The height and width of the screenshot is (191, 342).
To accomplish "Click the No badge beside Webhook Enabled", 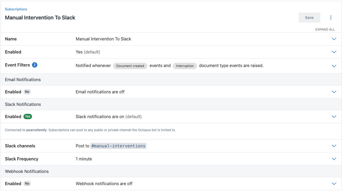I will (27, 184).
